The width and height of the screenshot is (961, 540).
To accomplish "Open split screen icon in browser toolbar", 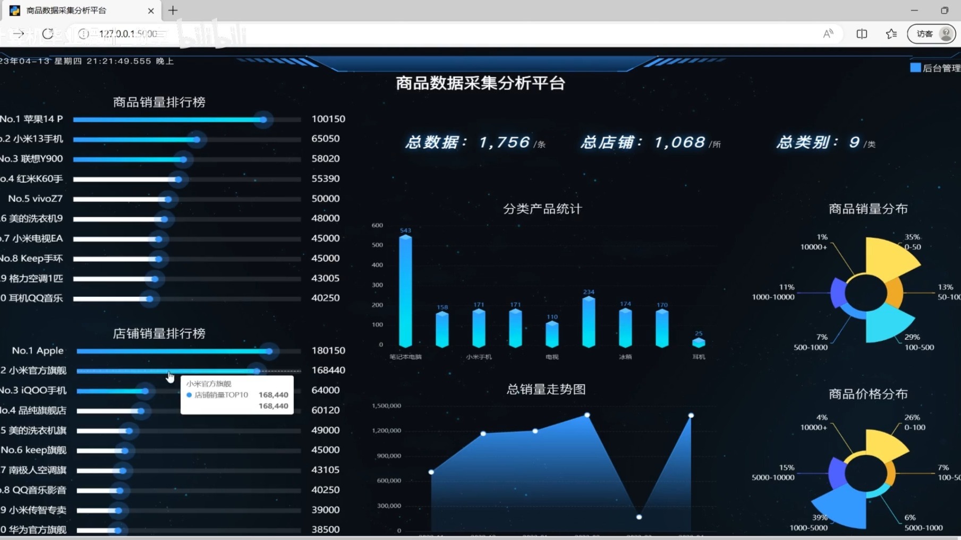I will coord(862,34).
